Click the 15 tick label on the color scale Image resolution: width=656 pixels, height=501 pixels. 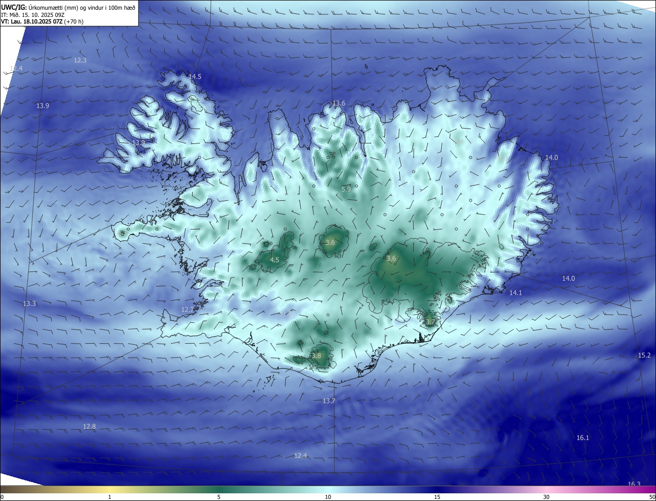(x=437, y=497)
